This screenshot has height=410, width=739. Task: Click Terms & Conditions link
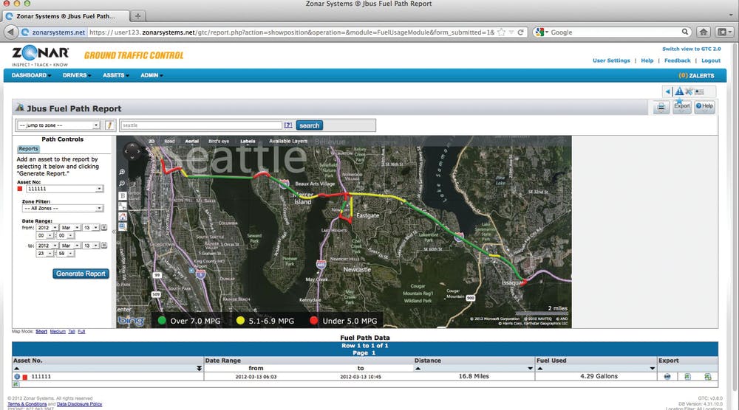pyautogui.click(x=27, y=404)
